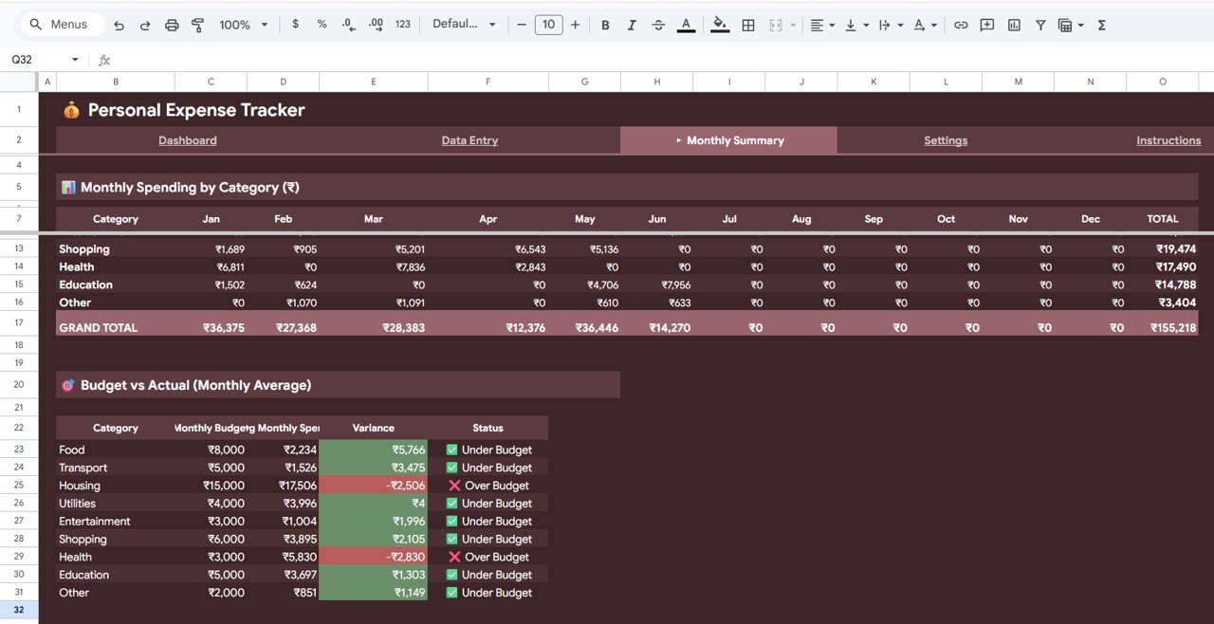Click inside the formula bar

pyautogui.click(x=379, y=59)
